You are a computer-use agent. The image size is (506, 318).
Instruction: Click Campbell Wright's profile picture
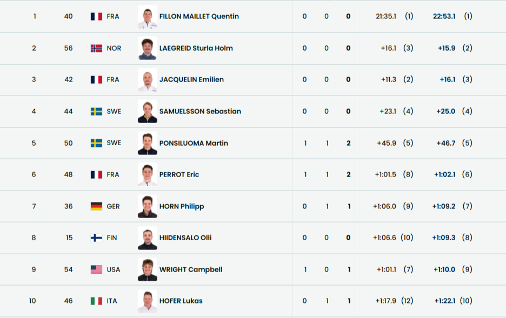147,269
